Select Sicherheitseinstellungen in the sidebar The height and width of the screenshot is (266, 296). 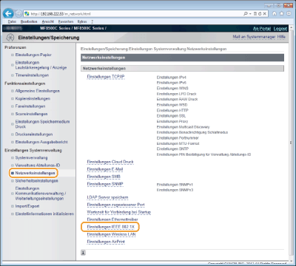point(36,181)
